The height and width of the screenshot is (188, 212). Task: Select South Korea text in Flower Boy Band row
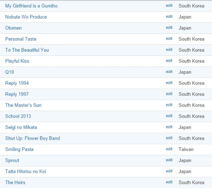191,138
